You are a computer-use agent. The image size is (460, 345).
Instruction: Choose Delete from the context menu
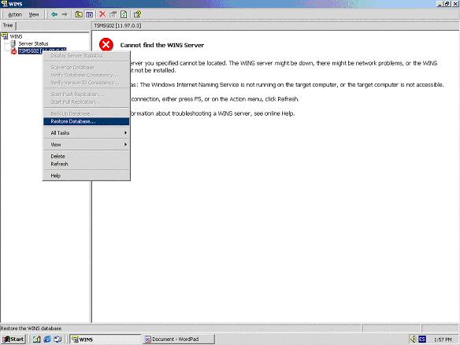click(87, 157)
